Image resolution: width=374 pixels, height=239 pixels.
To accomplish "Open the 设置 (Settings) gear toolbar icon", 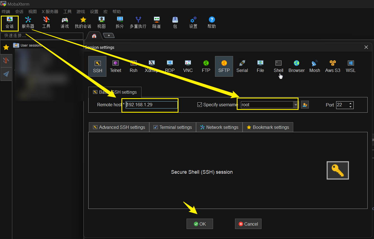I will click(x=193, y=23).
